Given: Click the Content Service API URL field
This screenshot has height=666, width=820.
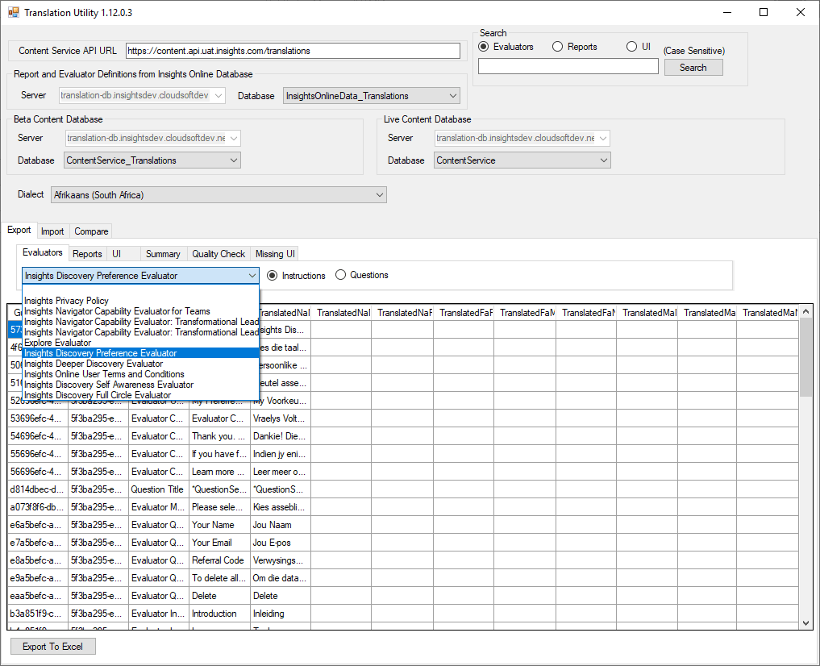Looking at the screenshot, I should pyautogui.click(x=293, y=51).
